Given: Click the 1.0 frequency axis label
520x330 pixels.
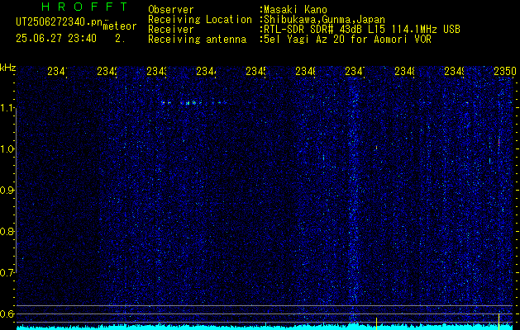Looking at the screenshot, I should tap(7, 149).
